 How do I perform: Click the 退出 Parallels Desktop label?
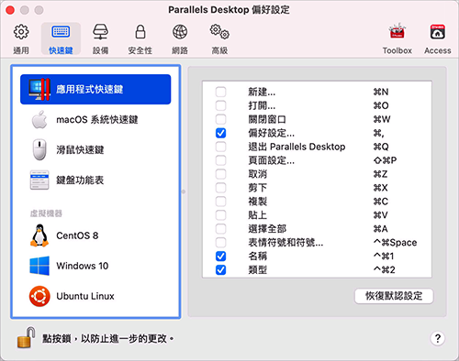pyautogui.click(x=297, y=147)
